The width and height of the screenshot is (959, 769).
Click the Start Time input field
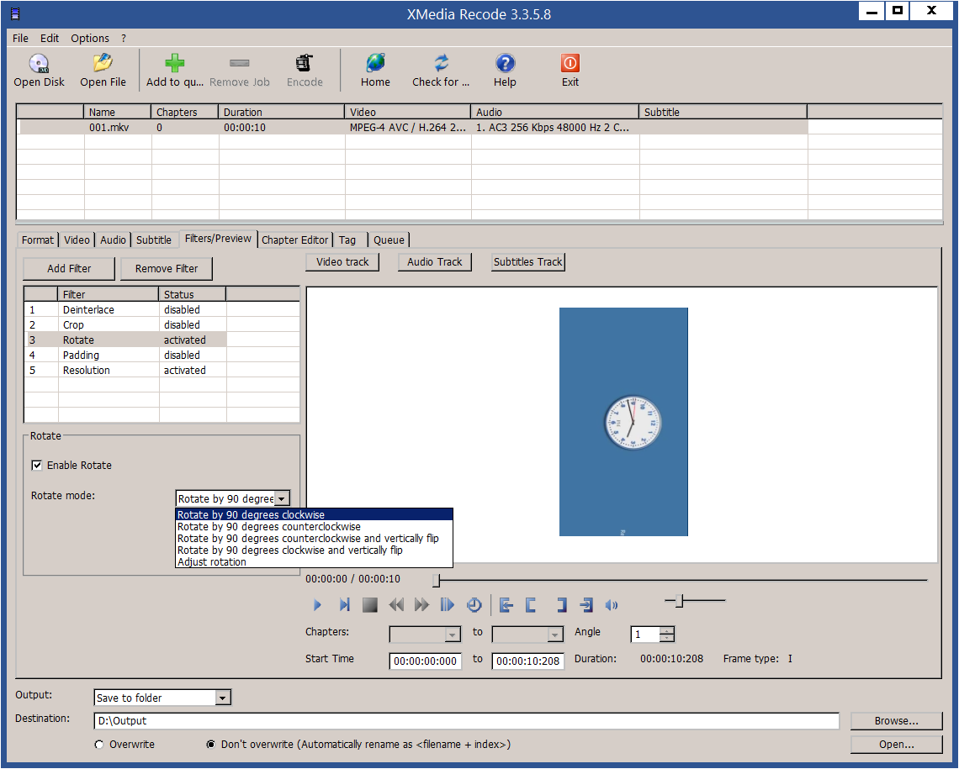tap(425, 661)
